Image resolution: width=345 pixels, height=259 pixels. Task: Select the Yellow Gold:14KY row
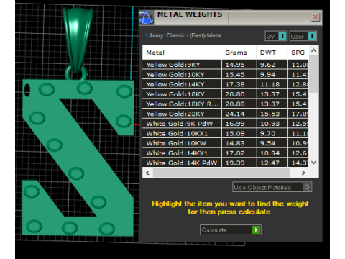coord(226,84)
